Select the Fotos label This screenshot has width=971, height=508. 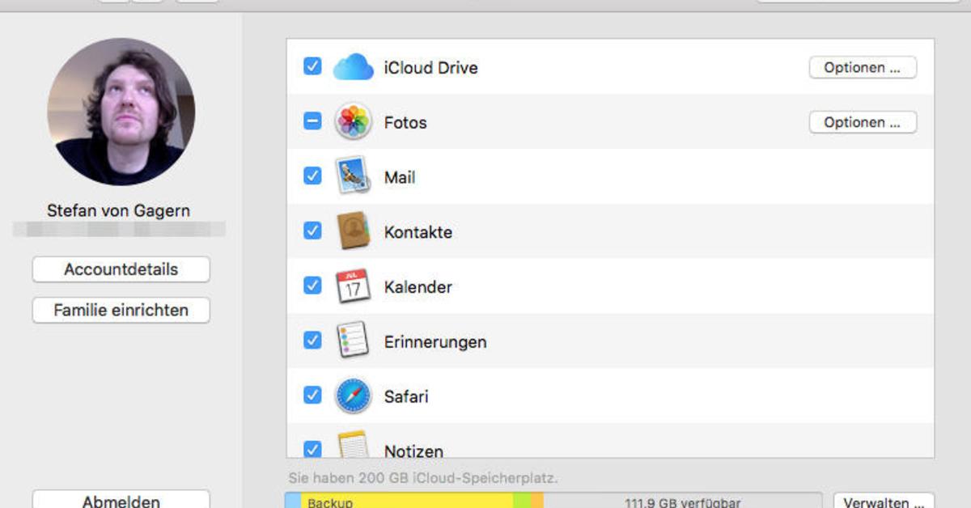tap(405, 123)
